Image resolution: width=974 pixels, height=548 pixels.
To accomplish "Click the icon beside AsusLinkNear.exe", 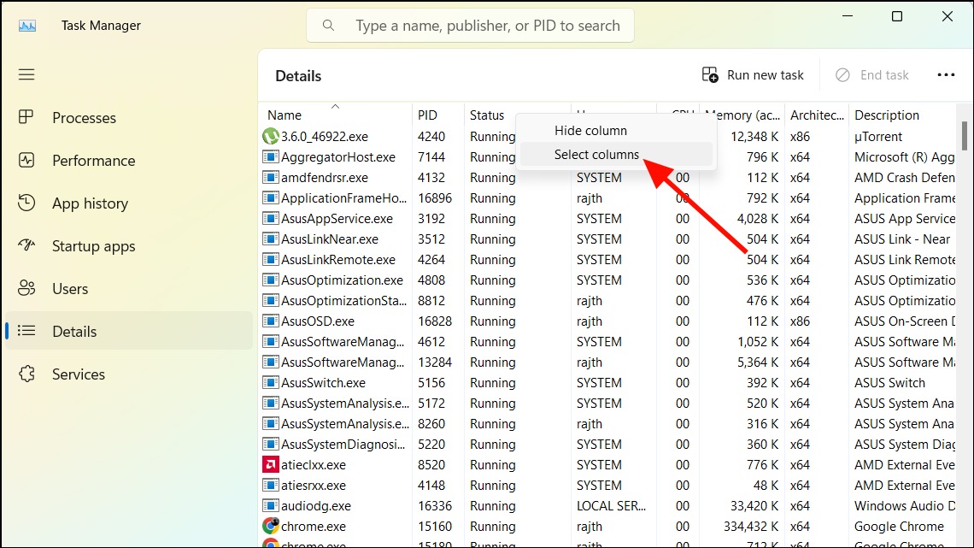I will point(270,239).
